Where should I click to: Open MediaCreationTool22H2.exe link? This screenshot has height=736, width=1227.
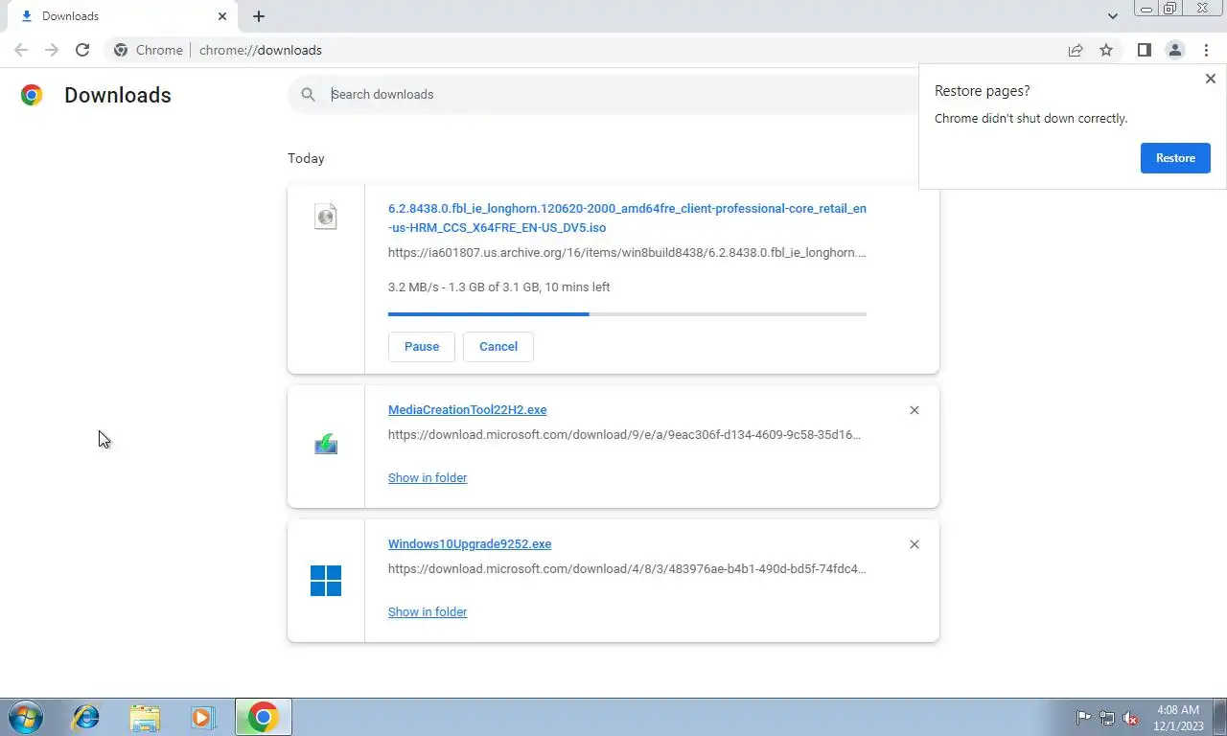(467, 409)
